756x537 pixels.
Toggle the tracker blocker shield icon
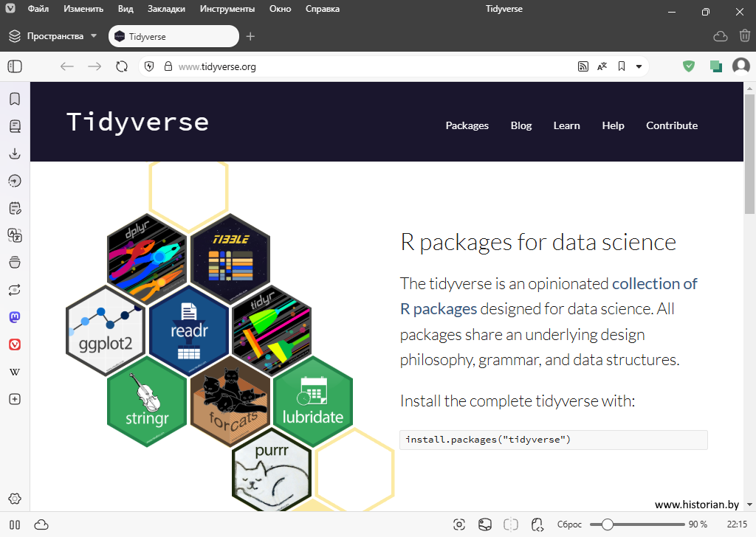689,66
